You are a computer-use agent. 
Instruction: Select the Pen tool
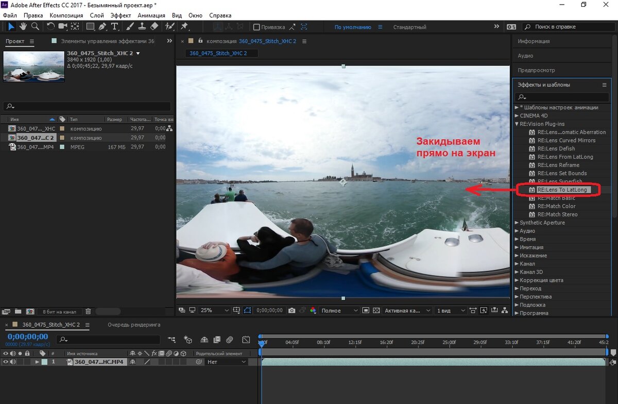(102, 26)
